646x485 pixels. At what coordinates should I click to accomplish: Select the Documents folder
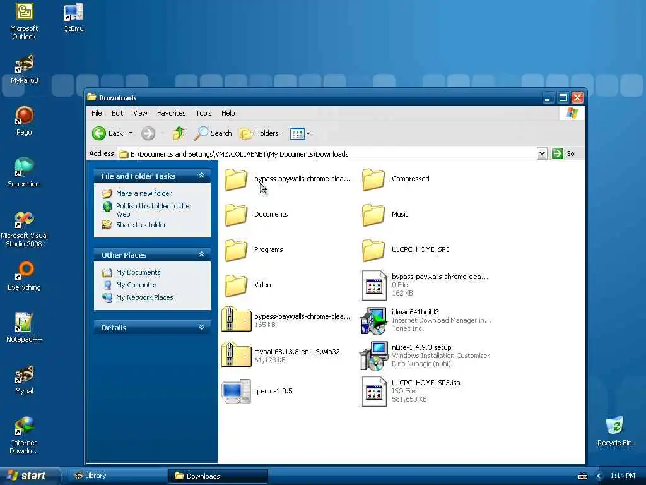[256, 215]
